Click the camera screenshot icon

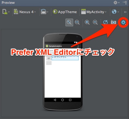click(114, 22)
